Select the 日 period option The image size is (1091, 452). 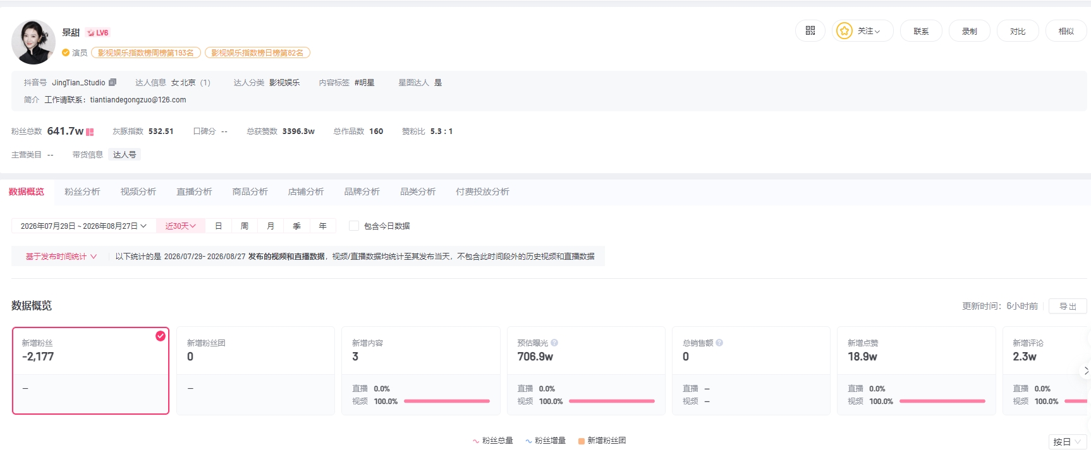coord(218,226)
